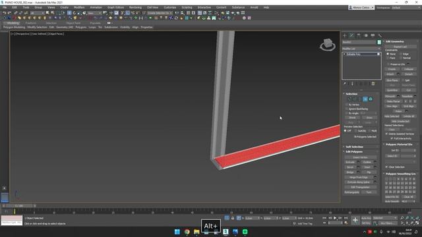Click the Retriangulate button

pos(352,192)
